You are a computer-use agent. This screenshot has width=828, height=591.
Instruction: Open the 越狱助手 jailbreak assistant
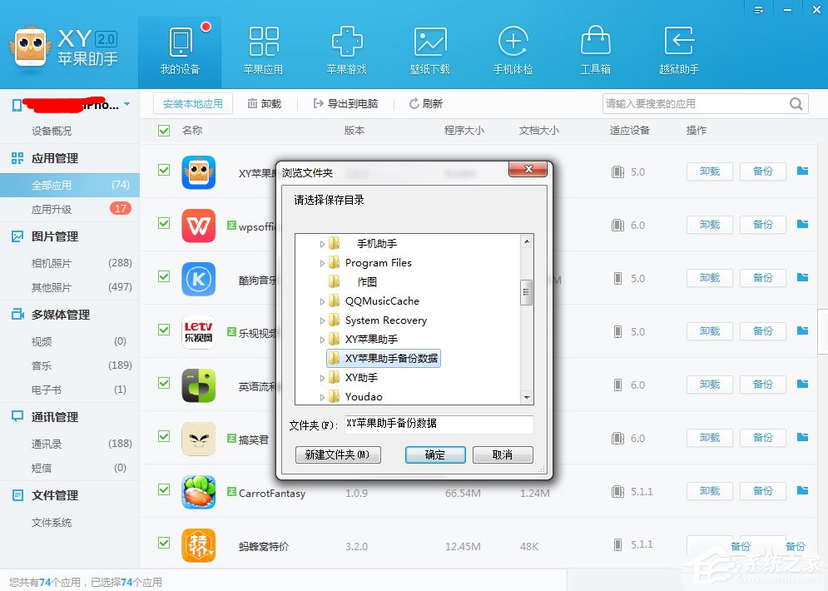[679, 47]
